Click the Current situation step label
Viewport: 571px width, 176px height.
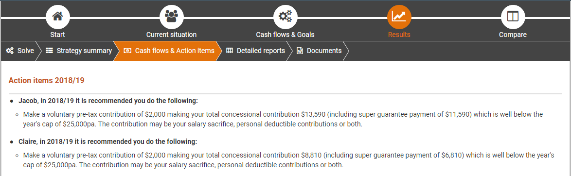(171, 35)
